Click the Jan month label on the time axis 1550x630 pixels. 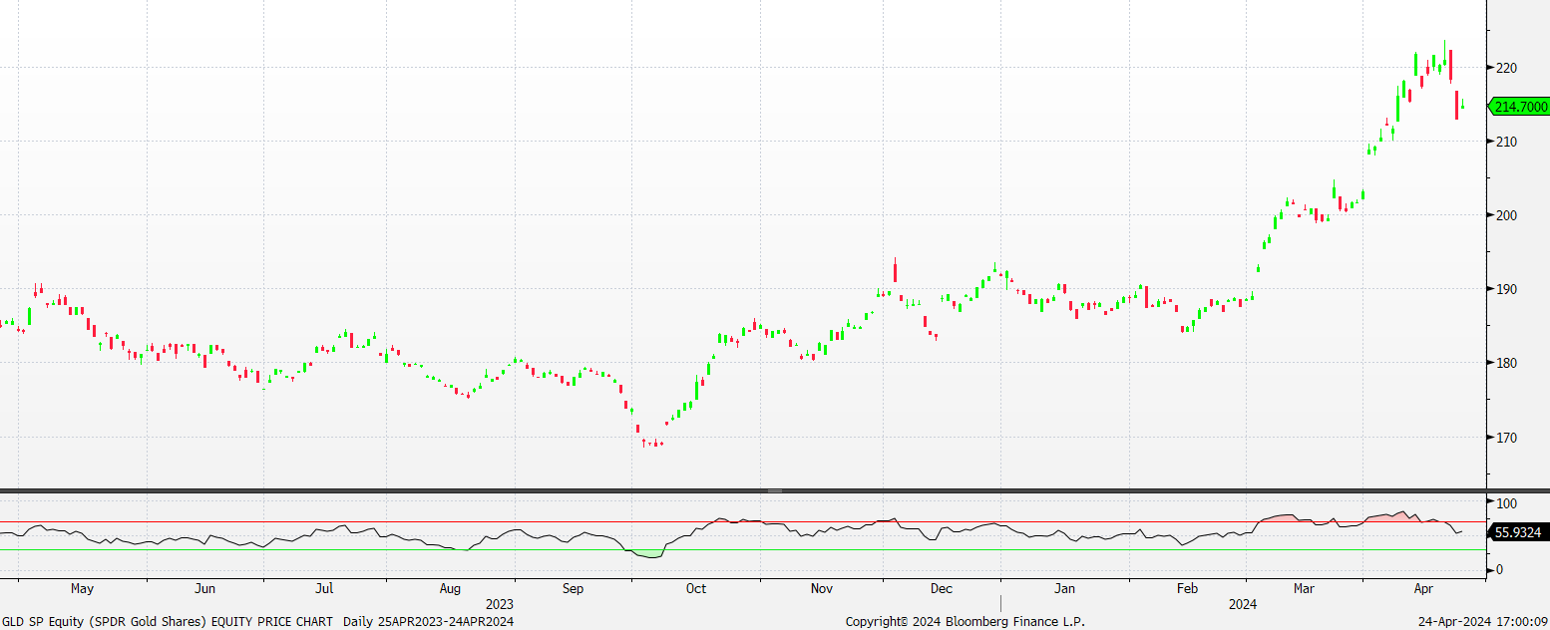1067,588
